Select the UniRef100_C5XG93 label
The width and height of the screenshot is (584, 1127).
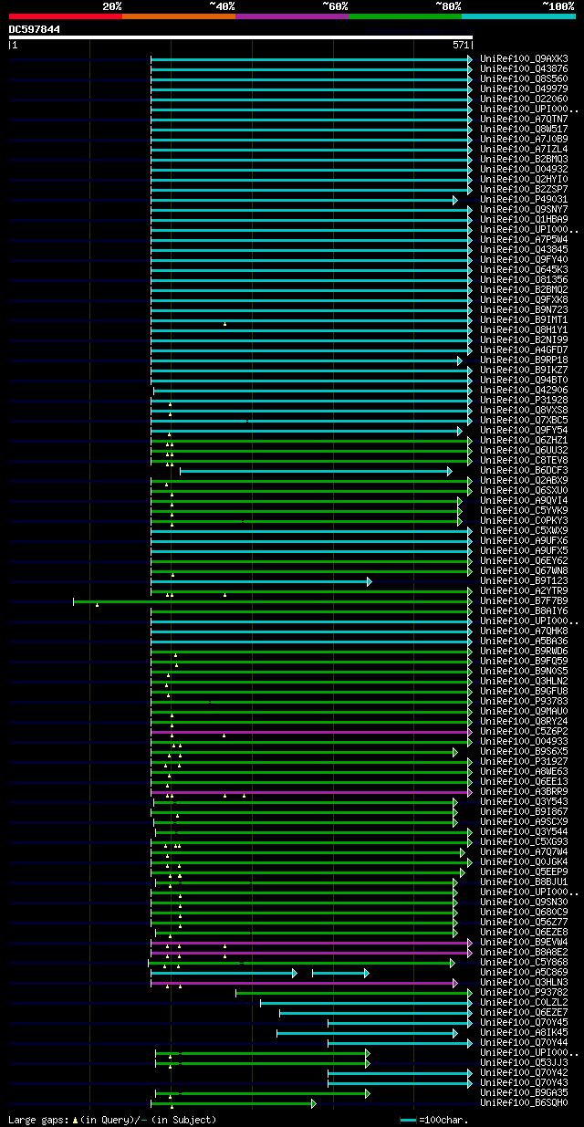tap(524, 841)
